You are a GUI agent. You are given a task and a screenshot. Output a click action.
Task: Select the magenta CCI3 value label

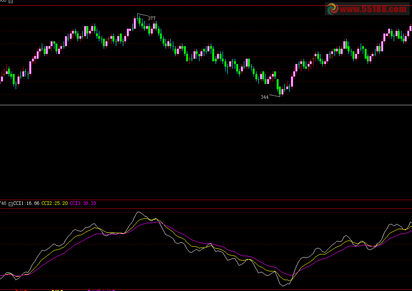tap(83, 203)
